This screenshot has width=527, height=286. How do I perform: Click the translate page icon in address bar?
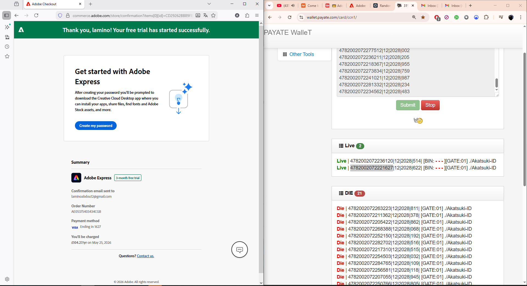point(206,15)
